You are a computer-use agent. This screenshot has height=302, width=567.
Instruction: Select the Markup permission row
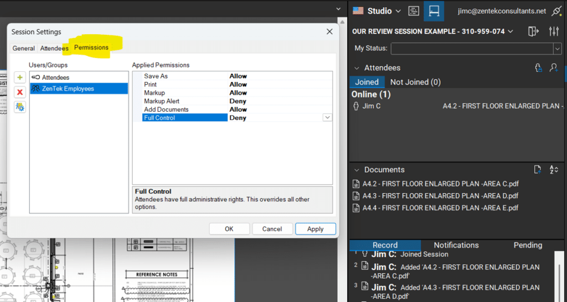point(232,93)
